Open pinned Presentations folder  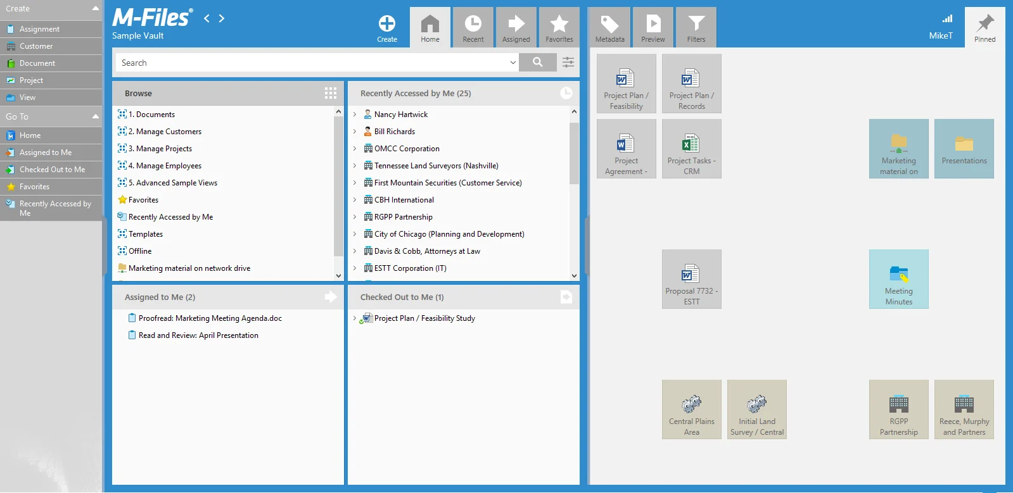tap(964, 149)
